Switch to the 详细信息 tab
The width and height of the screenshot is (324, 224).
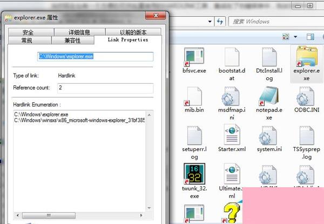coord(79,32)
